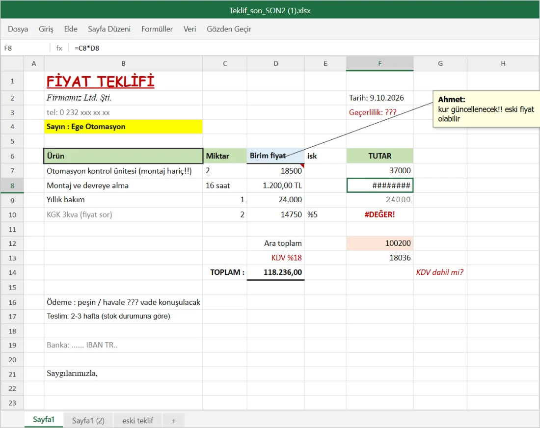Click the Teslim: 2-3 hafta cell
This screenshot has height=428, width=540.
[x=123, y=316]
